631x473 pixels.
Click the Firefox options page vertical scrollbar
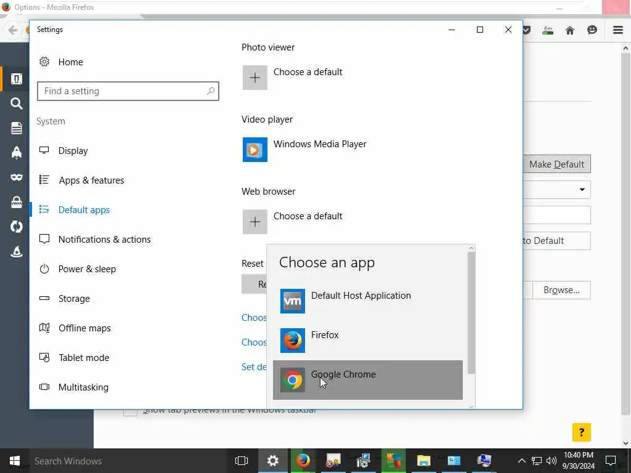(625, 233)
